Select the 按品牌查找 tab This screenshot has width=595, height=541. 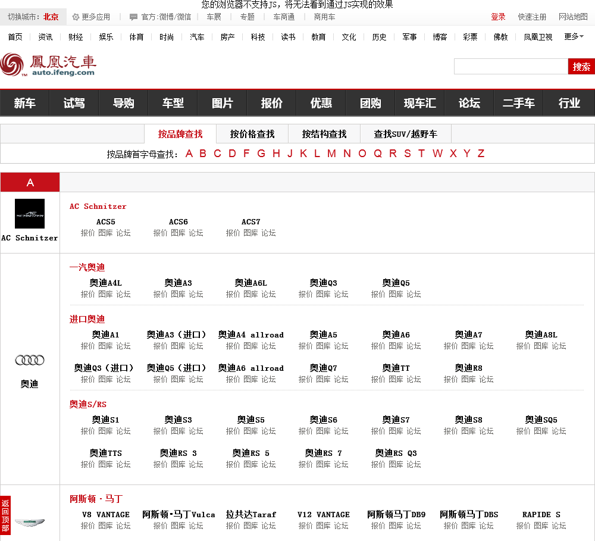[x=180, y=134]
